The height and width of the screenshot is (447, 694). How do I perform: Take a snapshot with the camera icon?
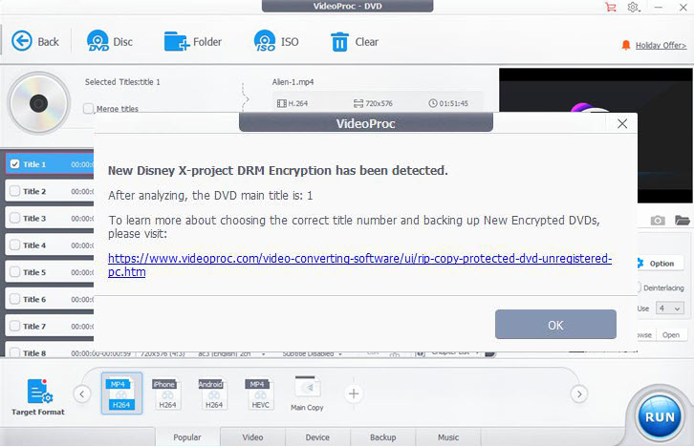coord(658,221)
